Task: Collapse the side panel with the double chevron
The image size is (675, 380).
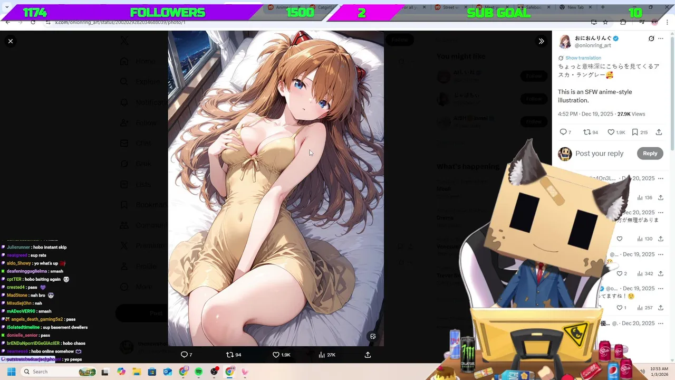Action: (541, 41)
